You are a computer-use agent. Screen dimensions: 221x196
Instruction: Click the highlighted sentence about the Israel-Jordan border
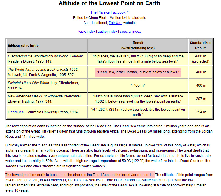[x=80, y=175]
